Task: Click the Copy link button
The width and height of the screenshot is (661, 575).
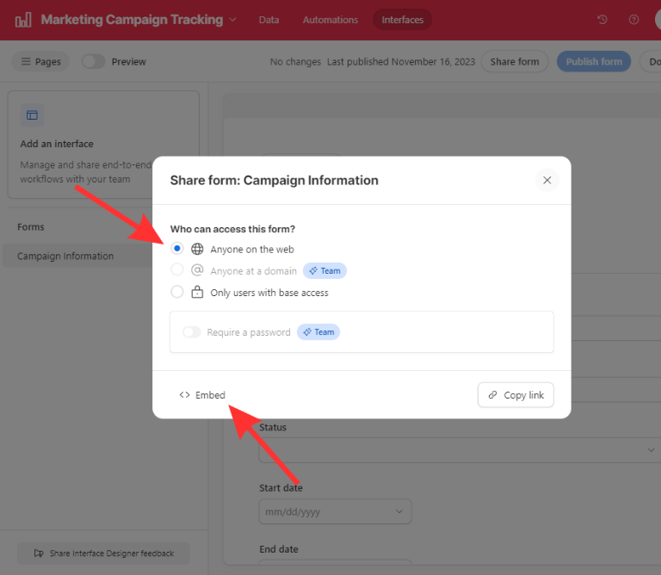Action: coord(516,395)
